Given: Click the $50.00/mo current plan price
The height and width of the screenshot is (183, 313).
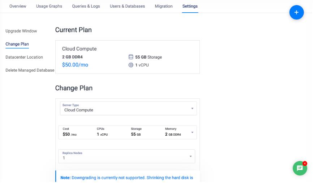Looking at the screenshot, I should (x=75, y=65).
